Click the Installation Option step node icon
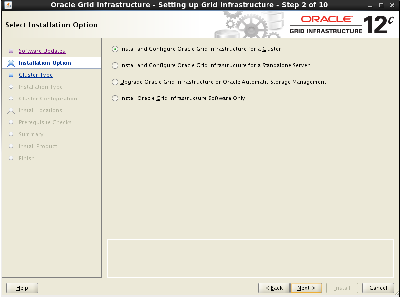Screen dimensions: 401x297 11,63
